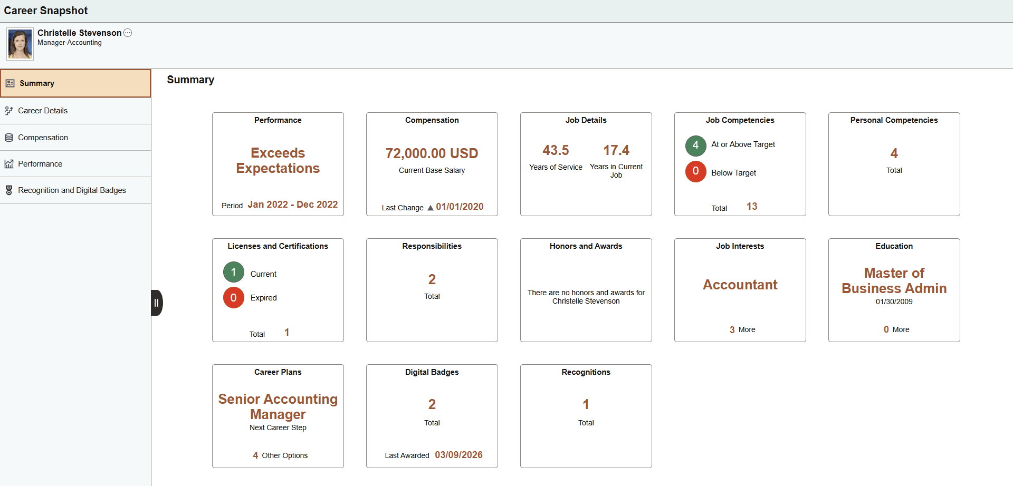Open the Responsibilities tile title
The image size is (1013, 486).
click(432, 246)
